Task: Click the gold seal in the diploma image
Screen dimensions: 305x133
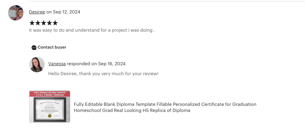Action: pos(50,116)
